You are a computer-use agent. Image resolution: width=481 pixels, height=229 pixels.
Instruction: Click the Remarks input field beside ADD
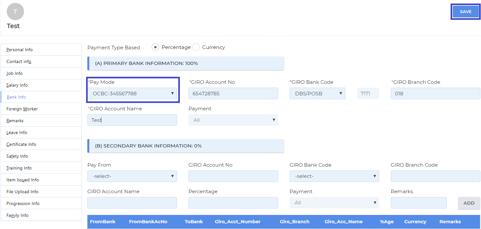coord(419,203)
